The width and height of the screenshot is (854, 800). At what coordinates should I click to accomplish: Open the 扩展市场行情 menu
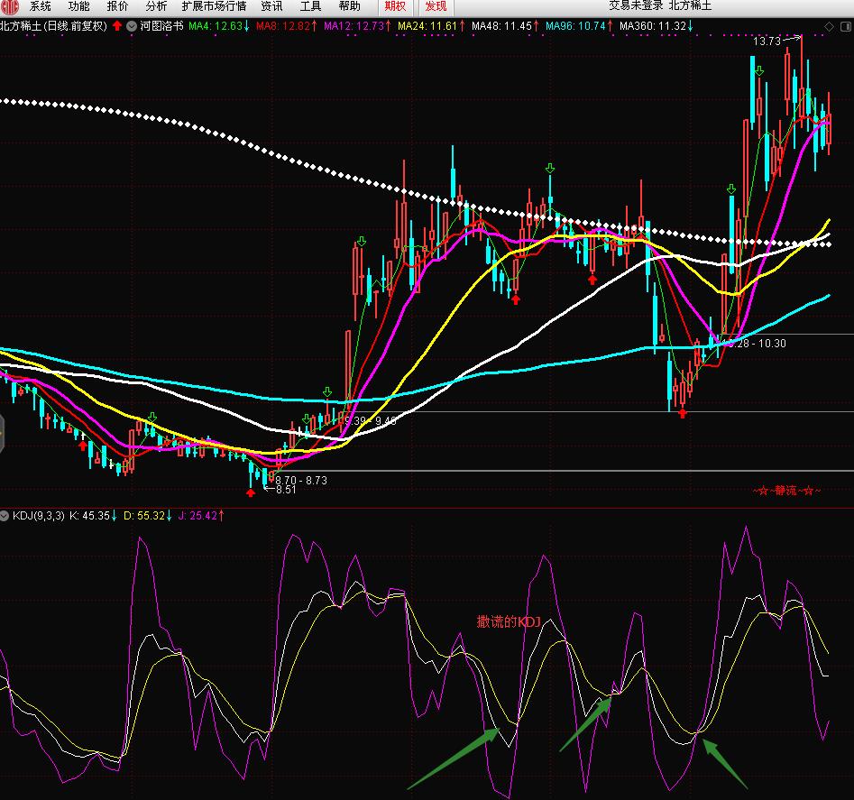pyautogui.click(x=214, y=6)
